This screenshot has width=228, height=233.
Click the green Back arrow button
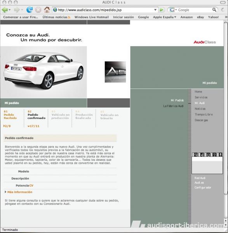click(5, 10)
